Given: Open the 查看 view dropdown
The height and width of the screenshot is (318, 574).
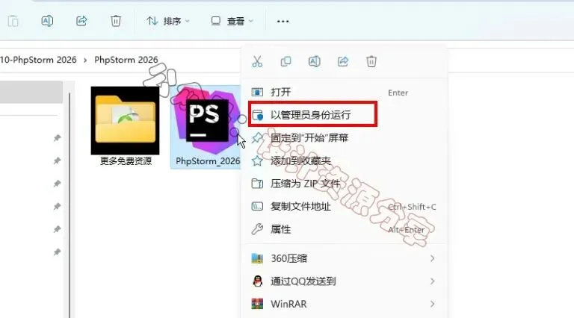Looking at the screenshot, I should [232, 21].
